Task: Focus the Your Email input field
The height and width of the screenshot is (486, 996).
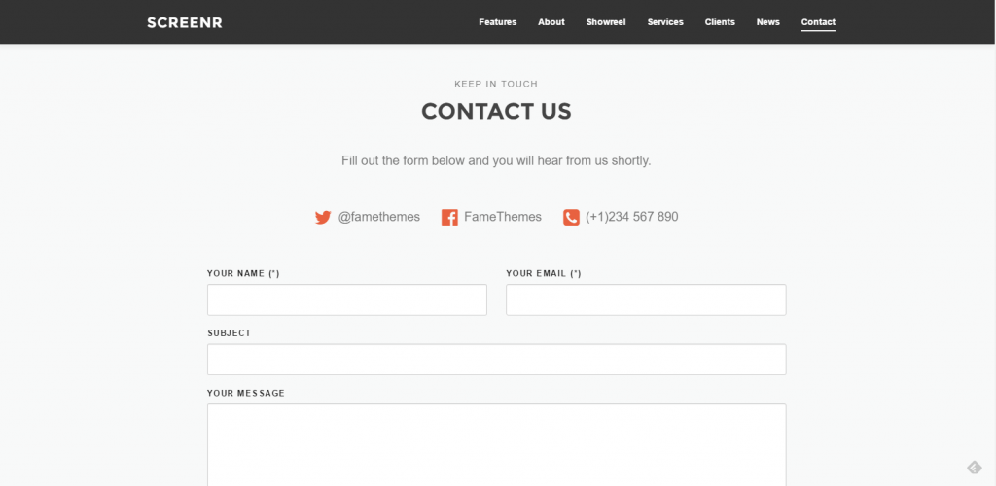Action: point(646,299)
